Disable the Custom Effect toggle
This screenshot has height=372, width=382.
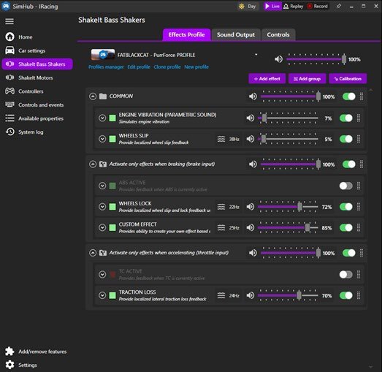[x=346, y=228]
